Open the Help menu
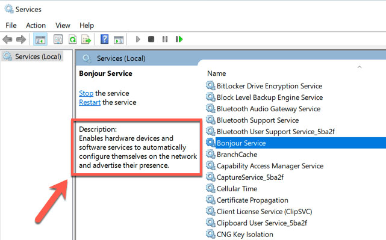Image resolution: width=386 pixels, height=240 pixels. (87, 25)
